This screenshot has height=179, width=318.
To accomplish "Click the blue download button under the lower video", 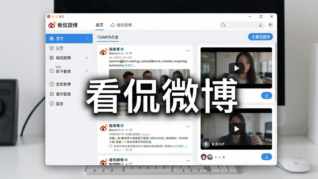I will [266, 157].
